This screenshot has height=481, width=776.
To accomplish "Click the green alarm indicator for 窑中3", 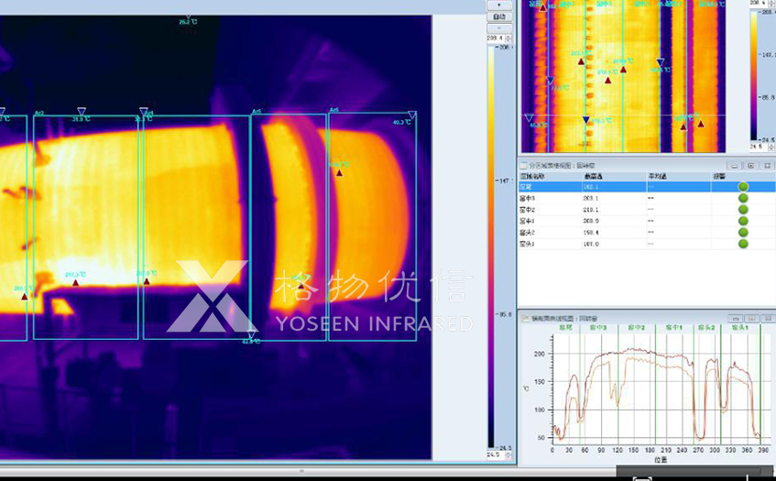I will [x=743, y=198].
